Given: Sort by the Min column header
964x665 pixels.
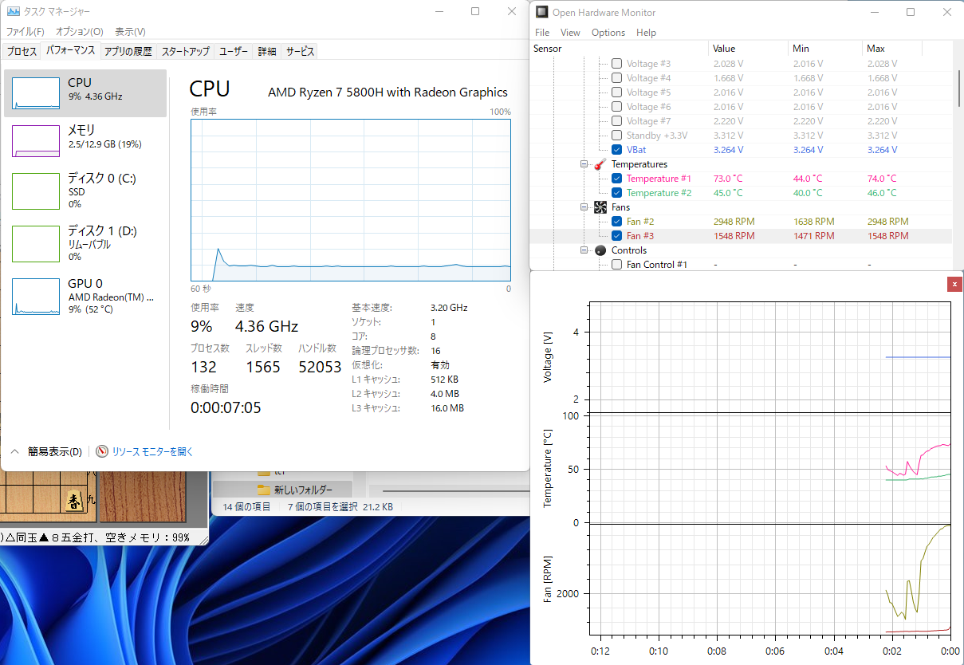Looking at the screenshot, I should coord(824,49).
